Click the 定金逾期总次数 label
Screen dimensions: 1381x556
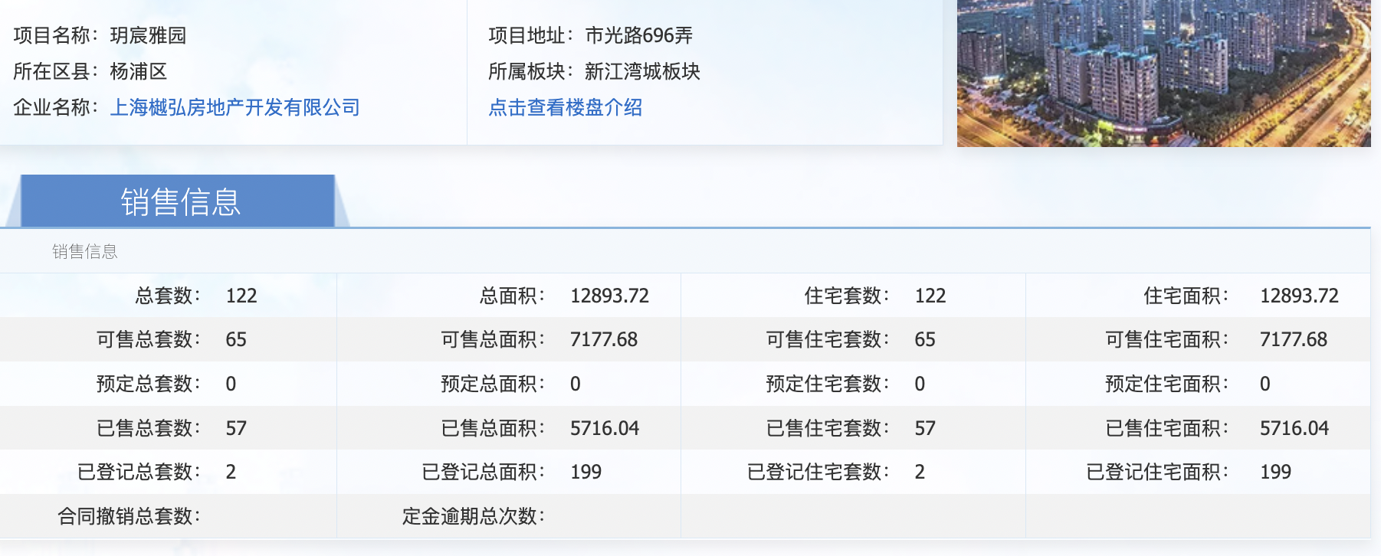click(473, 516)
